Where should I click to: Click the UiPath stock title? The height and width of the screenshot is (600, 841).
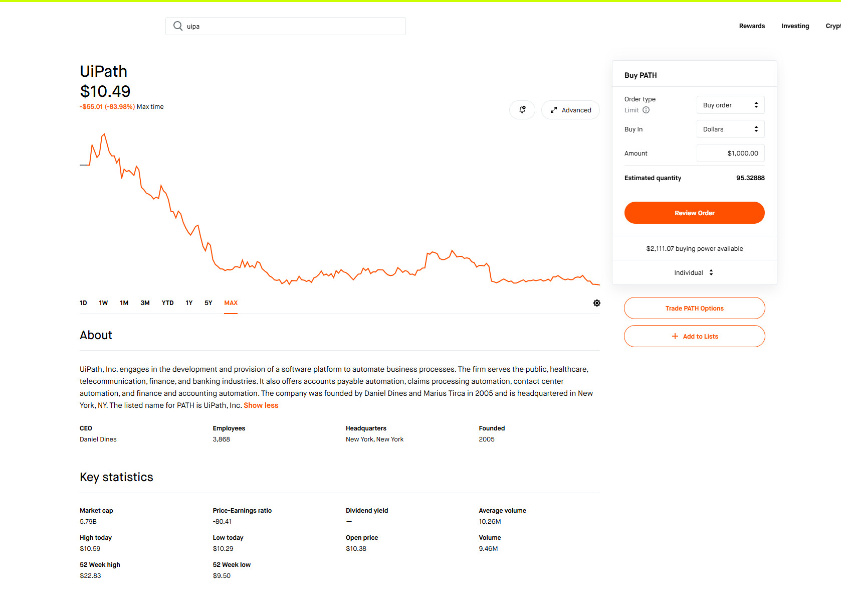coord(103,71)
